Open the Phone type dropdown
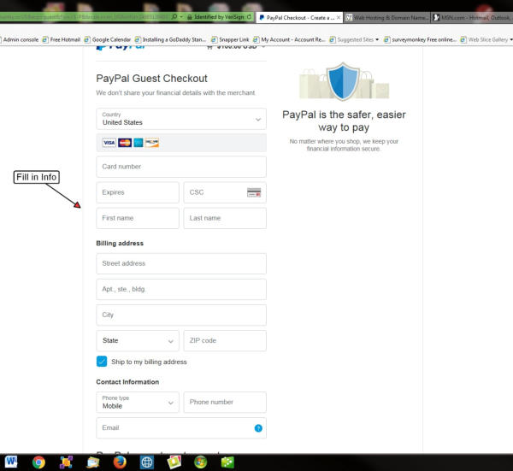Viewport: 513px width, 471px height. [138, 402]
